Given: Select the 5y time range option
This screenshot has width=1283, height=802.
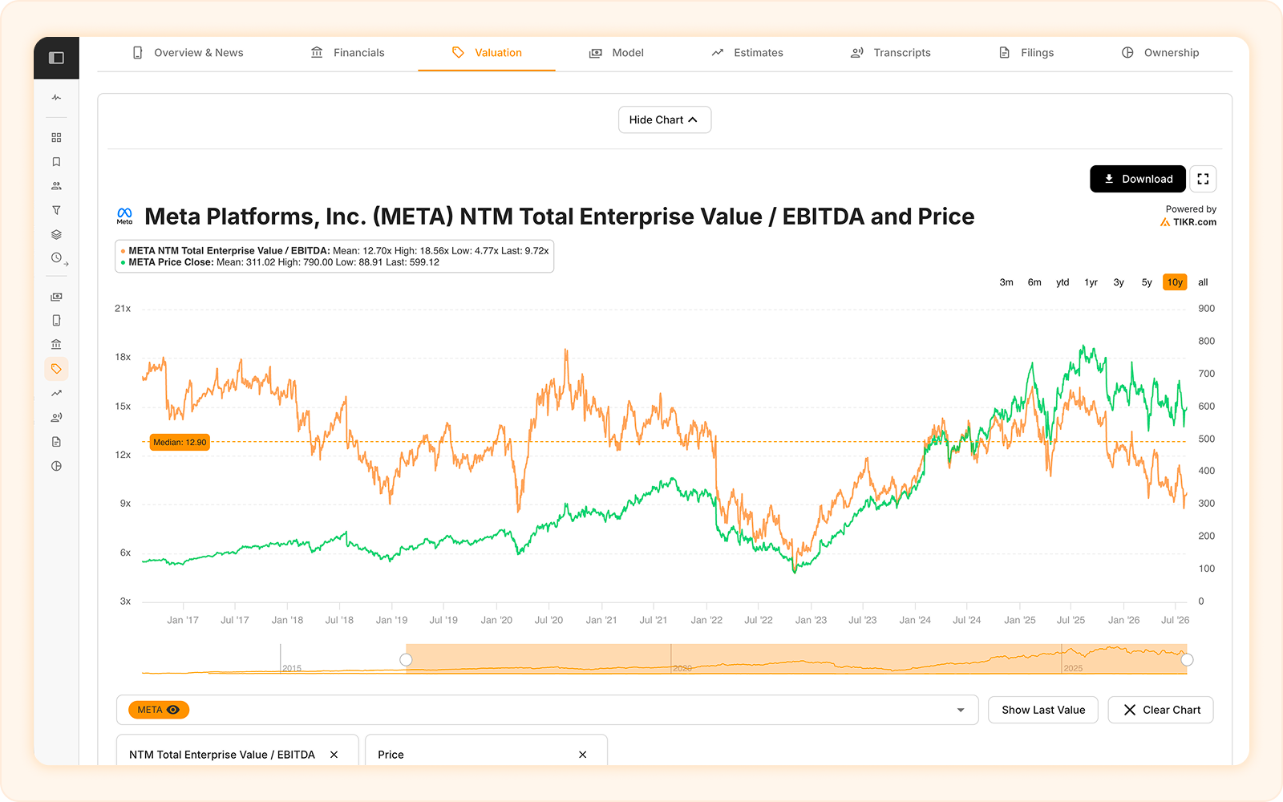Looking at the screenshot, I should 1147,282.
